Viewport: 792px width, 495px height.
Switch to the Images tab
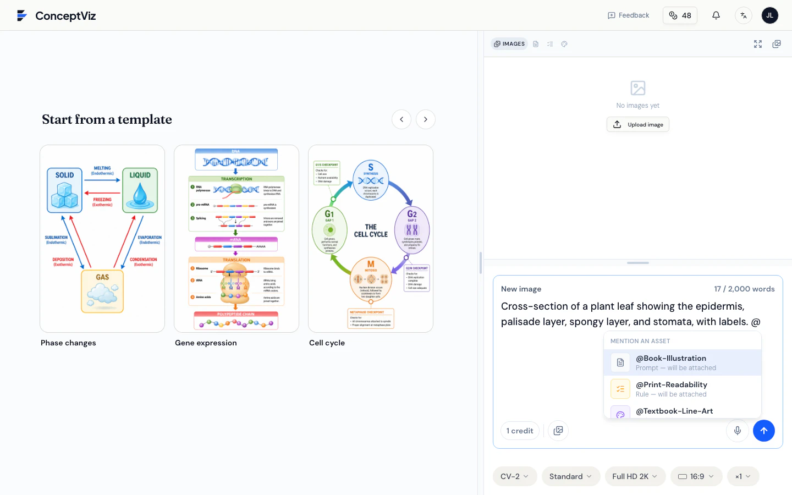509,44
